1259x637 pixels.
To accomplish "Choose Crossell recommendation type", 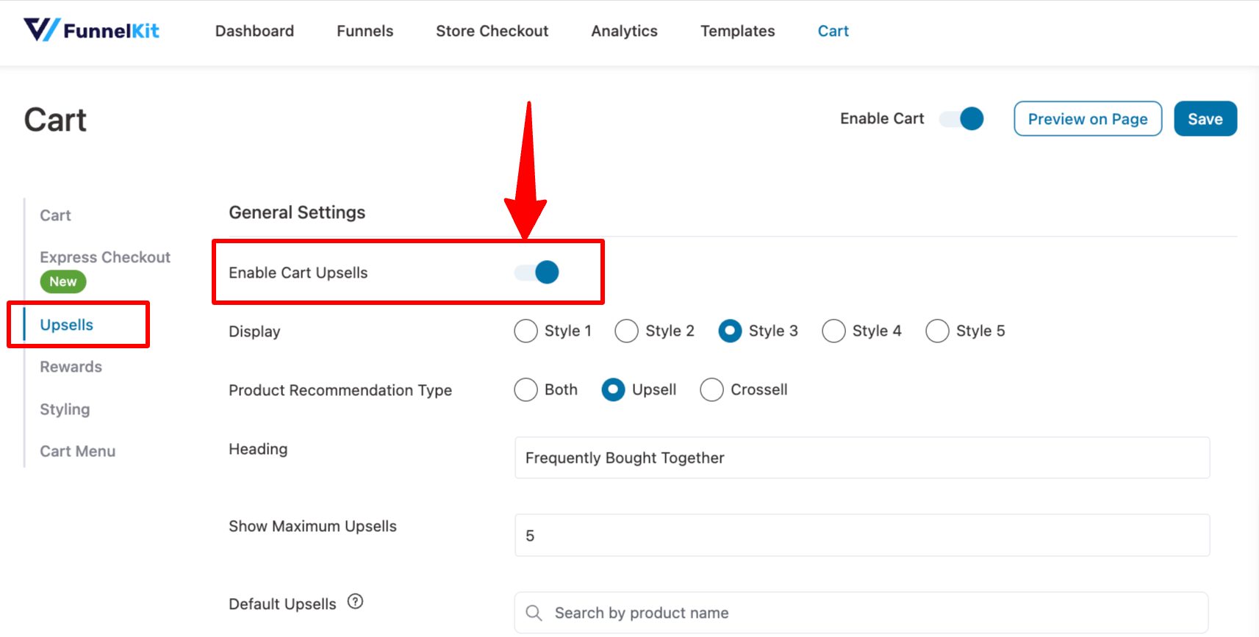I will click(711, 389).
